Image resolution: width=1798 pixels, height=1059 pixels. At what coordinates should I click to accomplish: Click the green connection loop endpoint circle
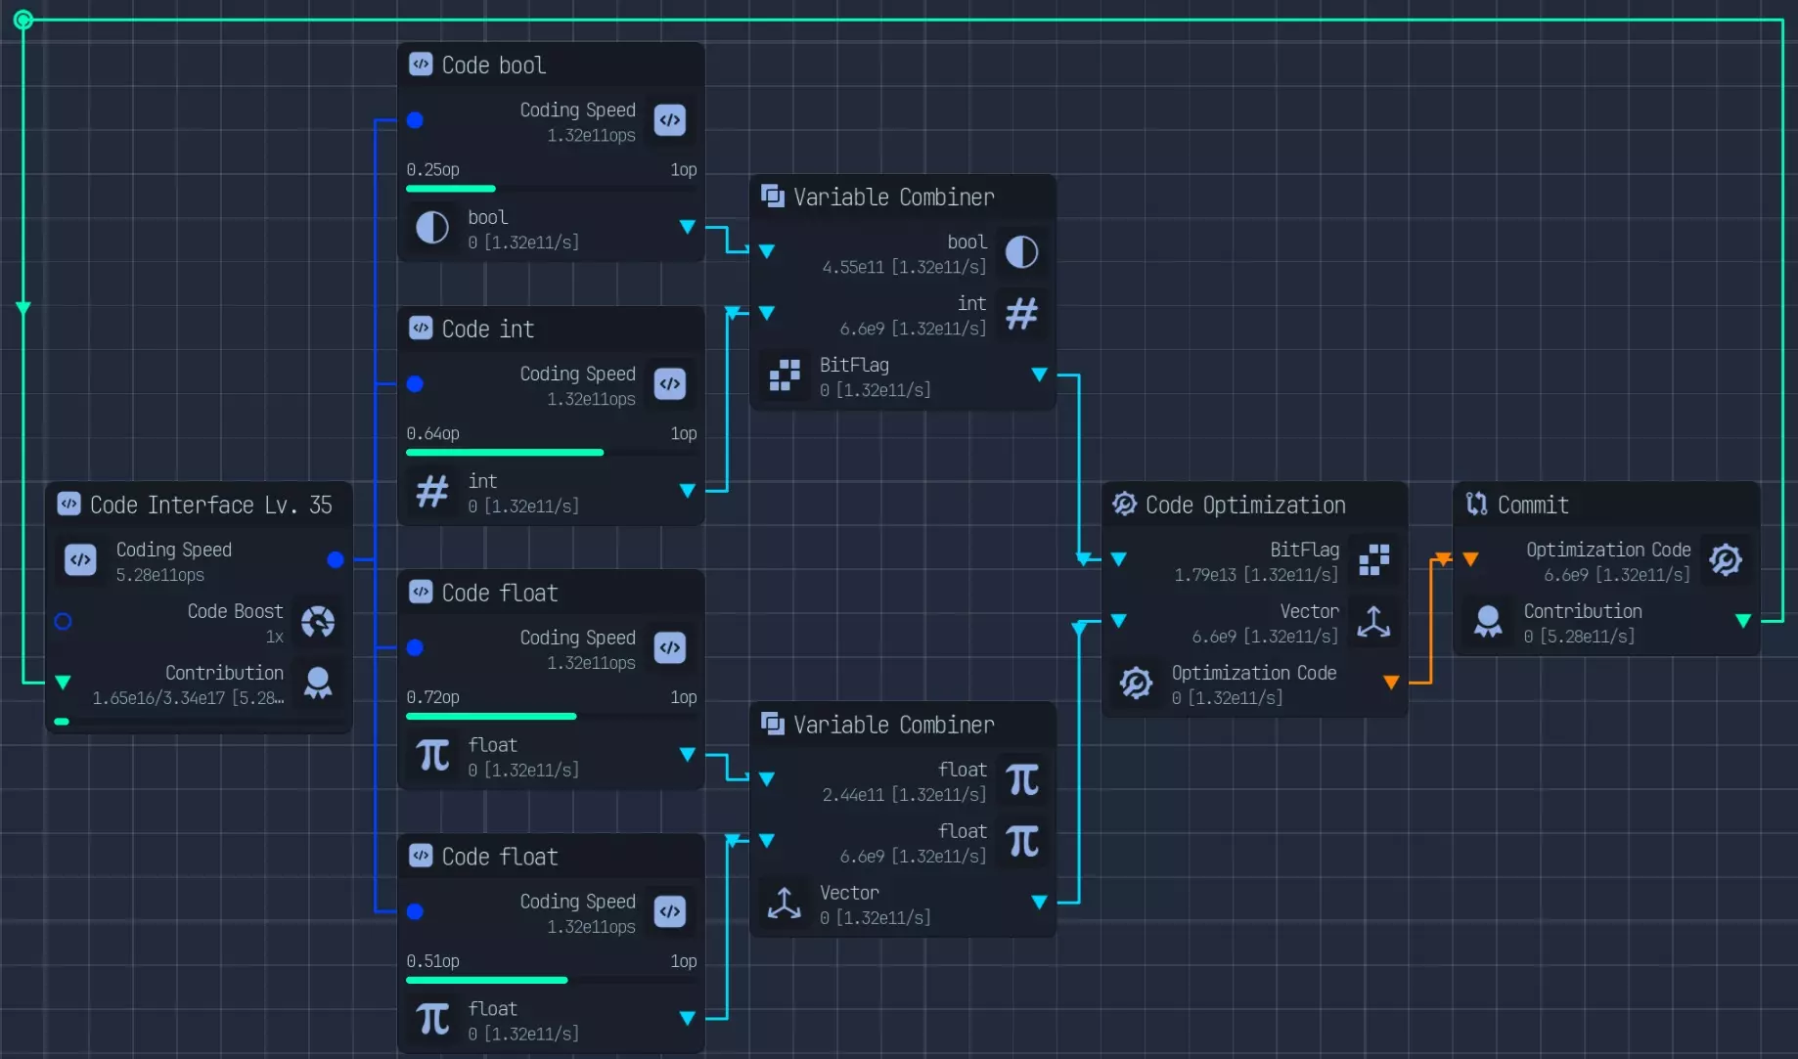[23, 20]
